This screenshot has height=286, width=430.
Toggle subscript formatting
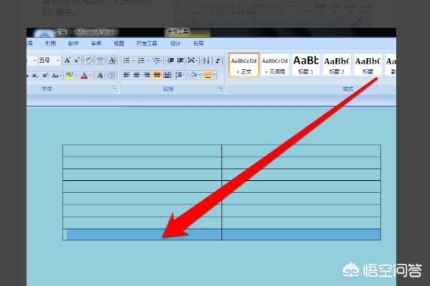click(35, 76)
